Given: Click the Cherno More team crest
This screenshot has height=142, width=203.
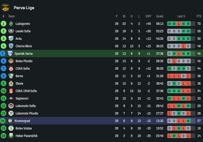Looking at the screenshot, I should (x=11, y=46).
